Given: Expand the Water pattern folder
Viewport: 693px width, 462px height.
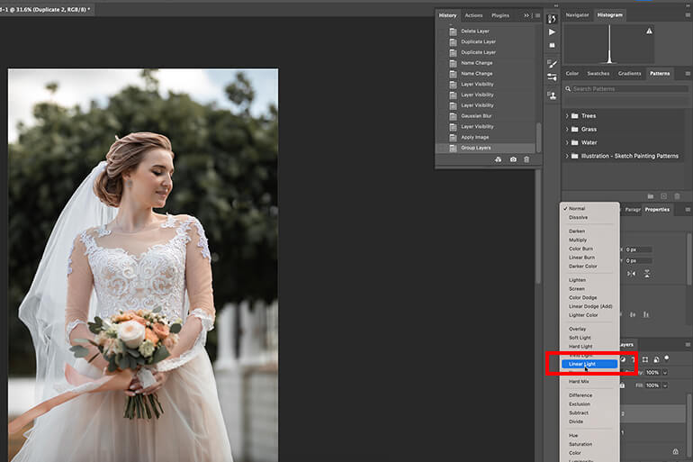Looking at the screenshot, I should pos(567,143).
